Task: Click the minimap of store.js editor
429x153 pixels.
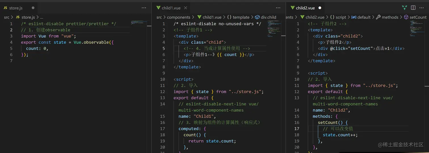Action: click(139, 23)
